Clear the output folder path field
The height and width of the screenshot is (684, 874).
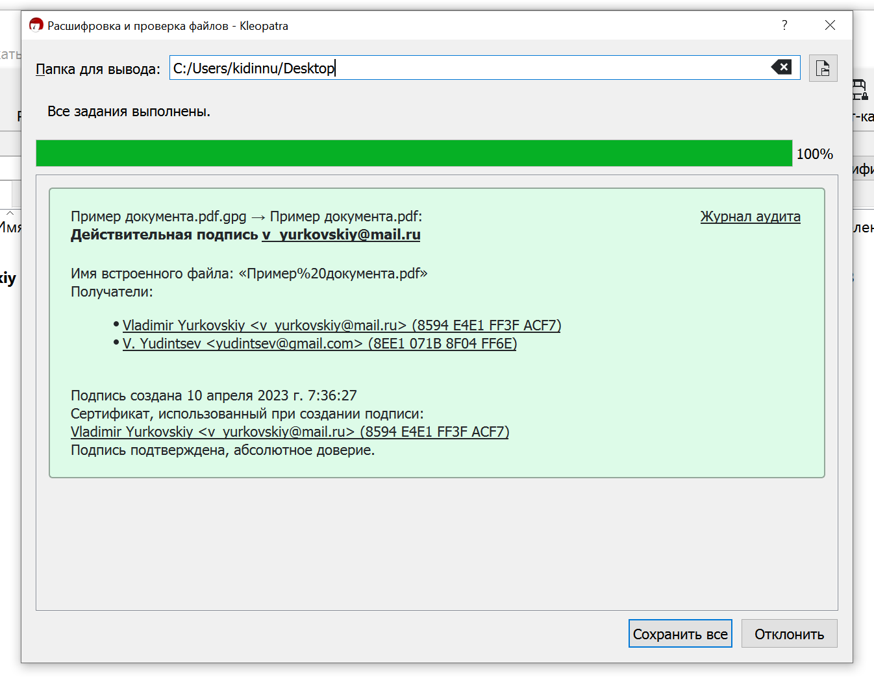coord(781,67)
